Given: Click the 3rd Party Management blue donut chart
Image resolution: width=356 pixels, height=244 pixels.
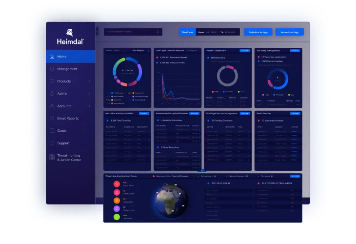Looking at the screenshot, I should click(x=277, y=79).
